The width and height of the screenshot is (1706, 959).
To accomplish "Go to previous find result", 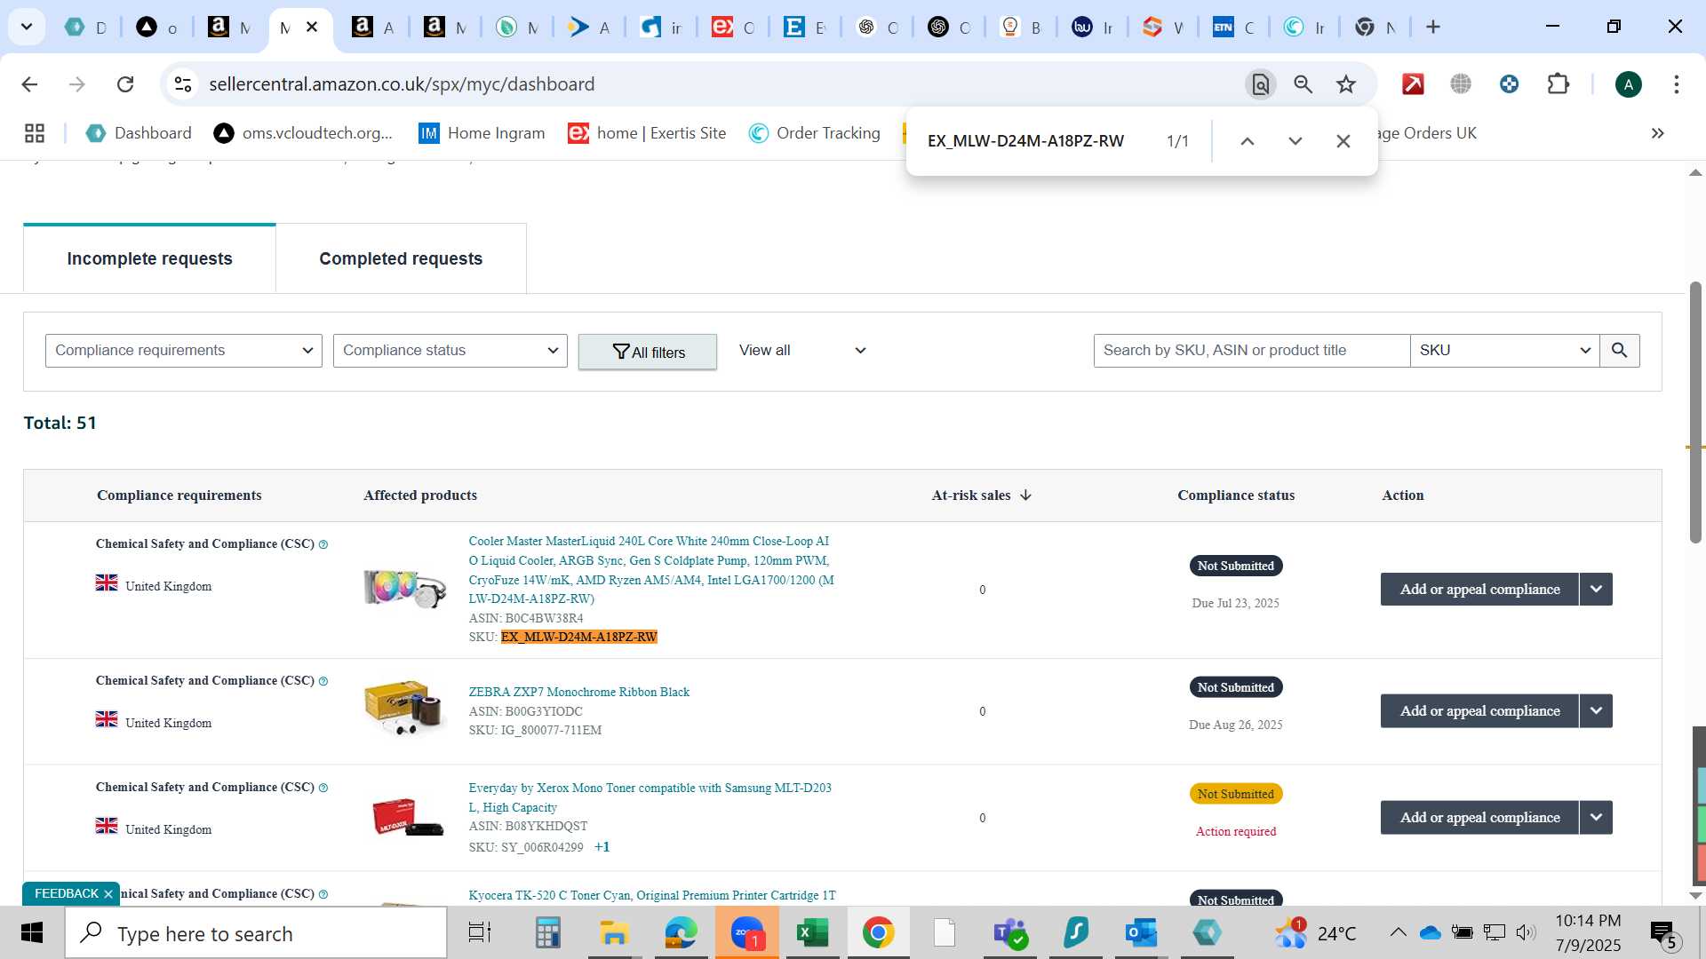I will [x=1248, y=141].
